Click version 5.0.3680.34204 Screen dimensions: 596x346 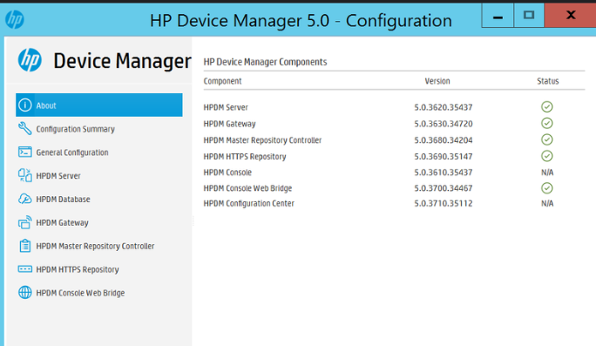pyautogui.click(x=444, y=140)
